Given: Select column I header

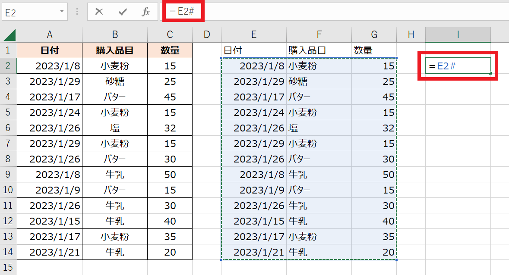Looking at the screenshot, I should pos(458,35).
